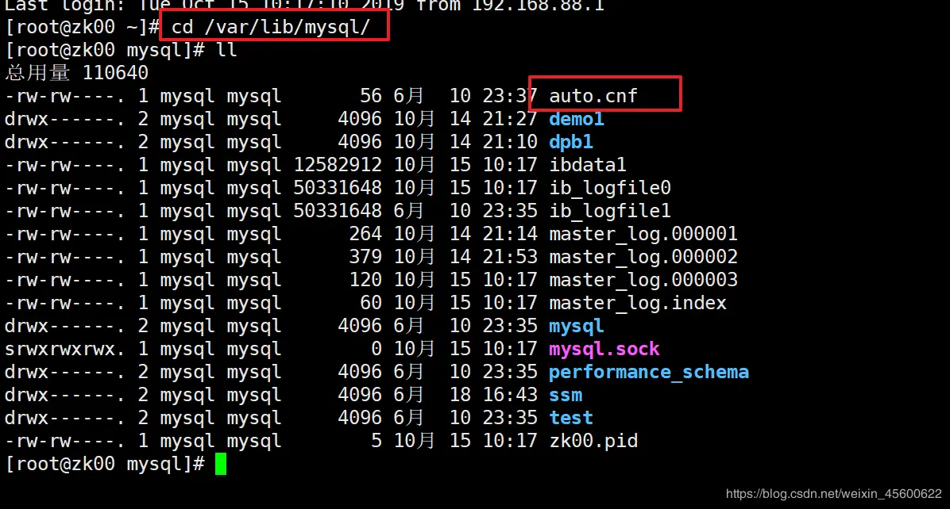Click the [root@zk00 ~]# prompt
The image size is (950, 509).
click(83, 27)
